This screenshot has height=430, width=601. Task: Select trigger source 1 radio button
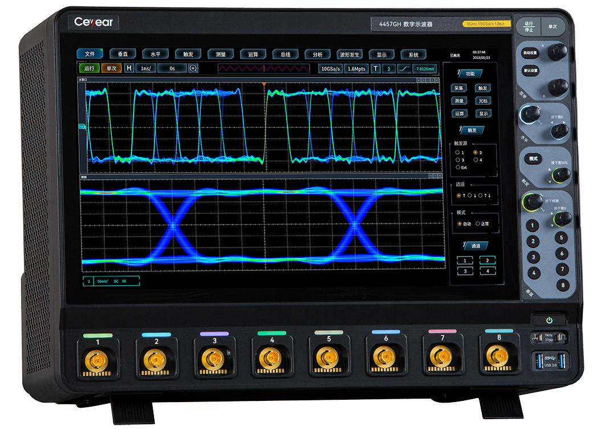[x=458, y=153]
